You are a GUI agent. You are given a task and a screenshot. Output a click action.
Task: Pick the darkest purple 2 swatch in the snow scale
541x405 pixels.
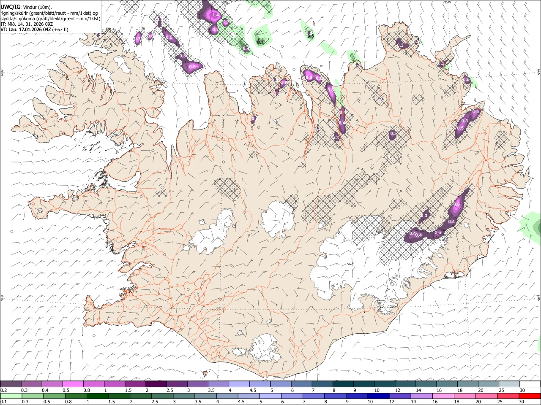[156, 384]
